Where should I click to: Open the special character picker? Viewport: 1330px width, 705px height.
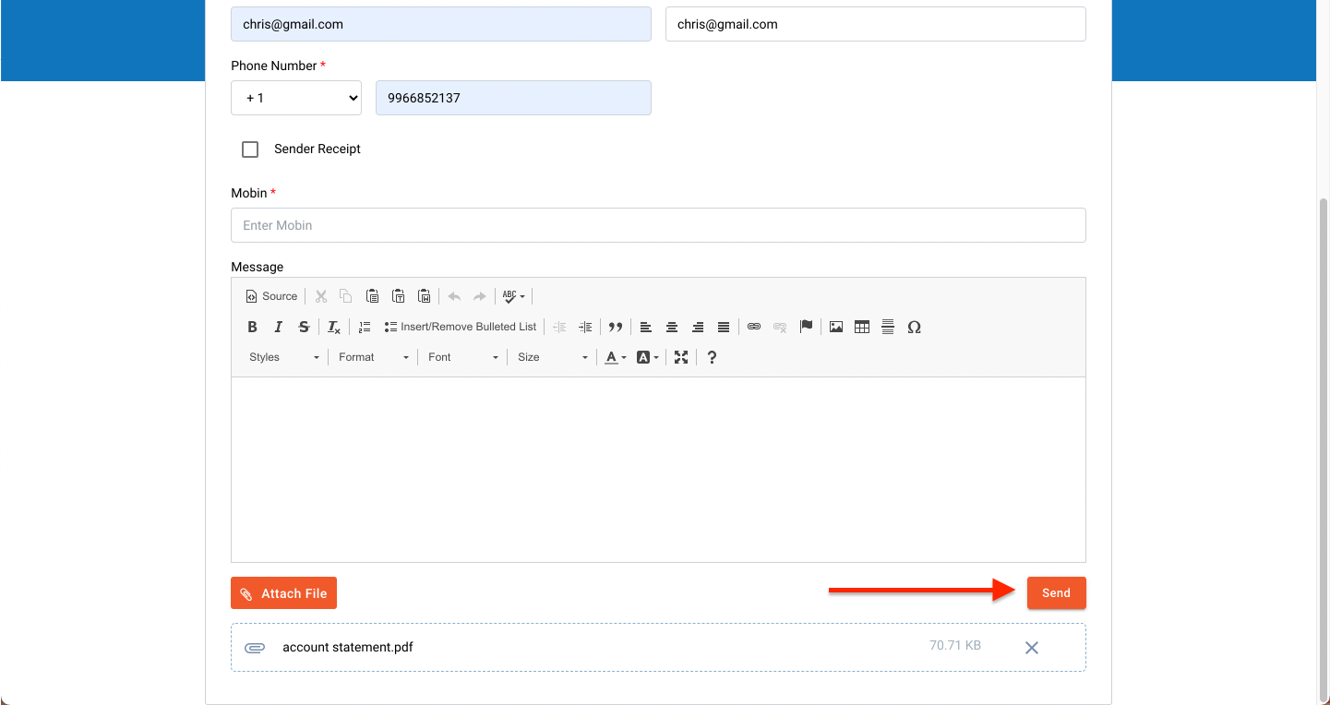(x=914, y=327)
